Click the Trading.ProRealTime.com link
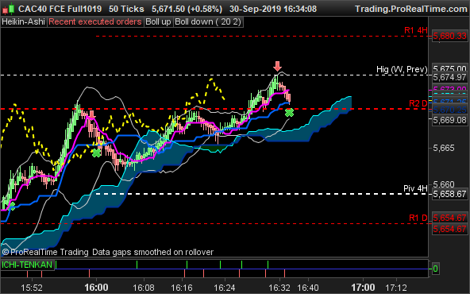The image size is (470, 294). (411, 9)
